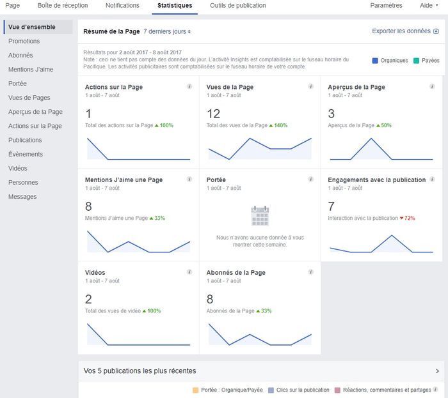Click the blue Organiques legend swatch
The image size is (448, 398).
pyautogui.click(x=375, y=61)
